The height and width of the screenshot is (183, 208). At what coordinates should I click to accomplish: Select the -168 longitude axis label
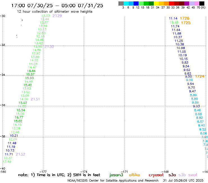165,172
